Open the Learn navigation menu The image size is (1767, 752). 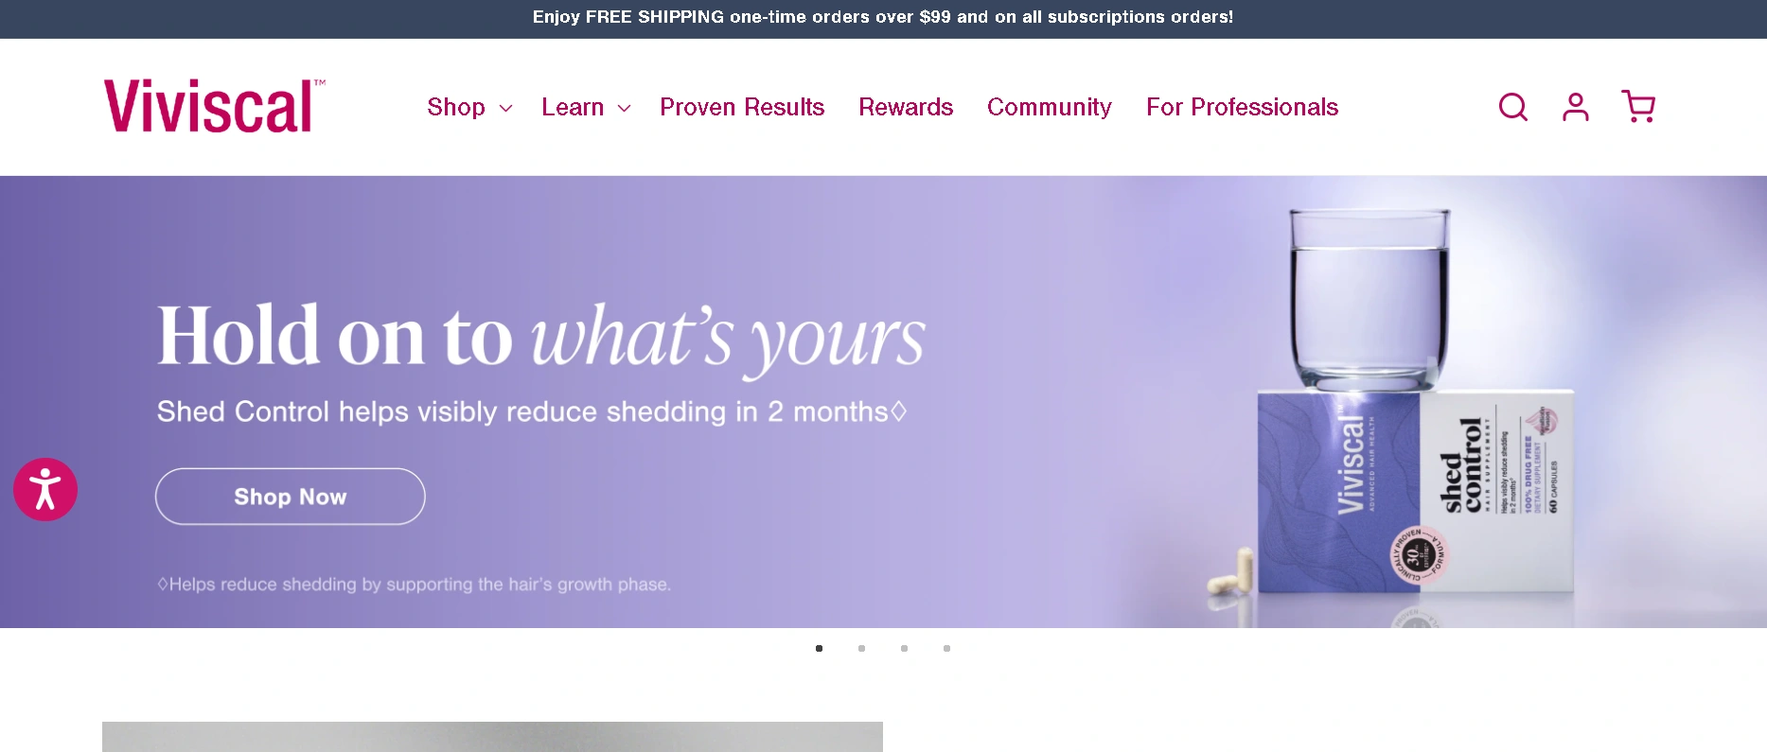coord(573,107)
